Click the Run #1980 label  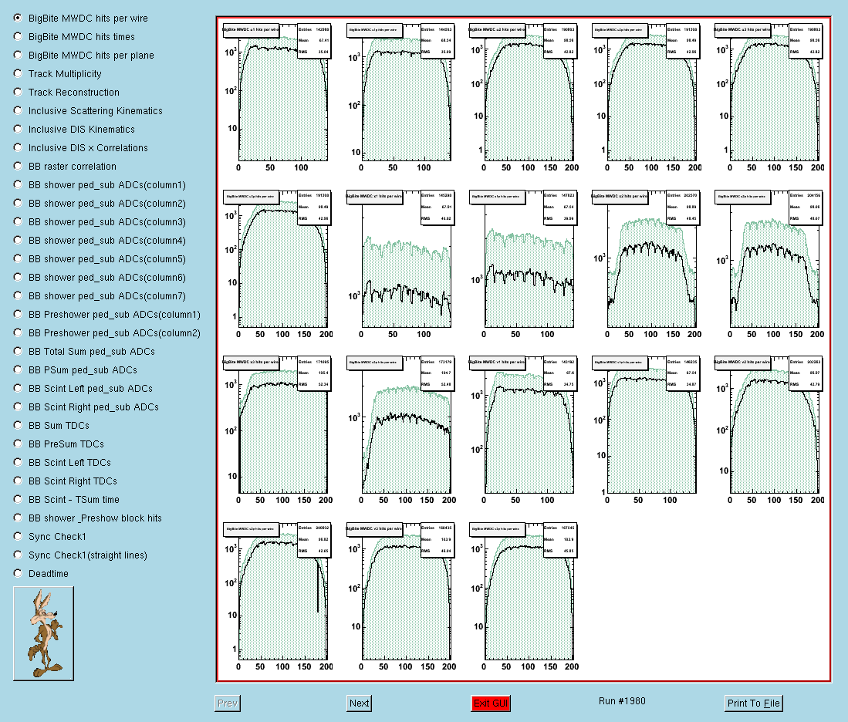pos(622,701)
